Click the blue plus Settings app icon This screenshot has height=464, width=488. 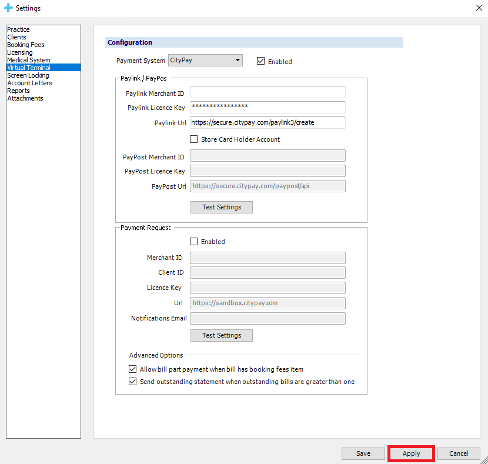8,8
